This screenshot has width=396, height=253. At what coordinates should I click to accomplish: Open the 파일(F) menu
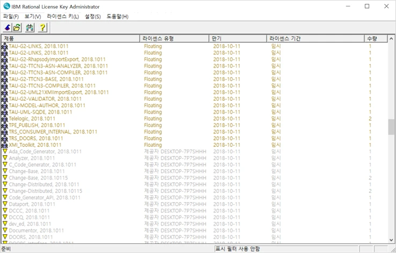[11, 17]
